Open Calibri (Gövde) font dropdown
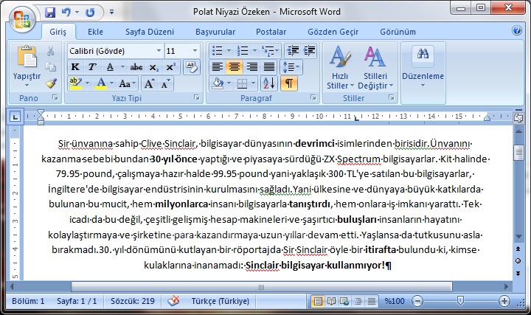531x315 pixels. pyautogui.click(x=159, y=51)
